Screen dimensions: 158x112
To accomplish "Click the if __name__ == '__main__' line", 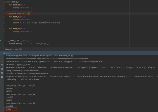I will pyautogui.click(x=18, y=41).
